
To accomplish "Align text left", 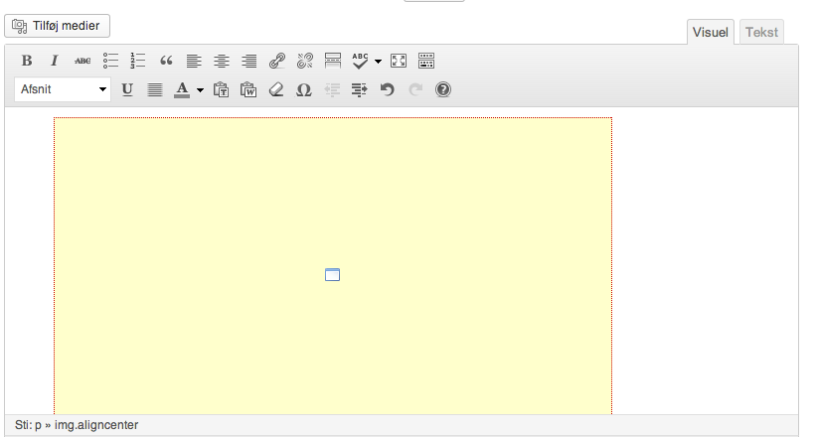I will tap(194, 61).
